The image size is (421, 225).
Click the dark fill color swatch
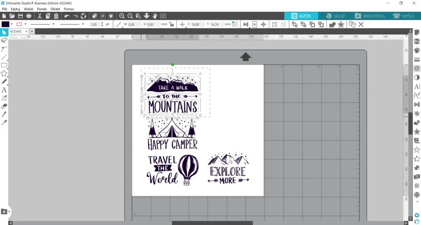[x=5, y=24]
